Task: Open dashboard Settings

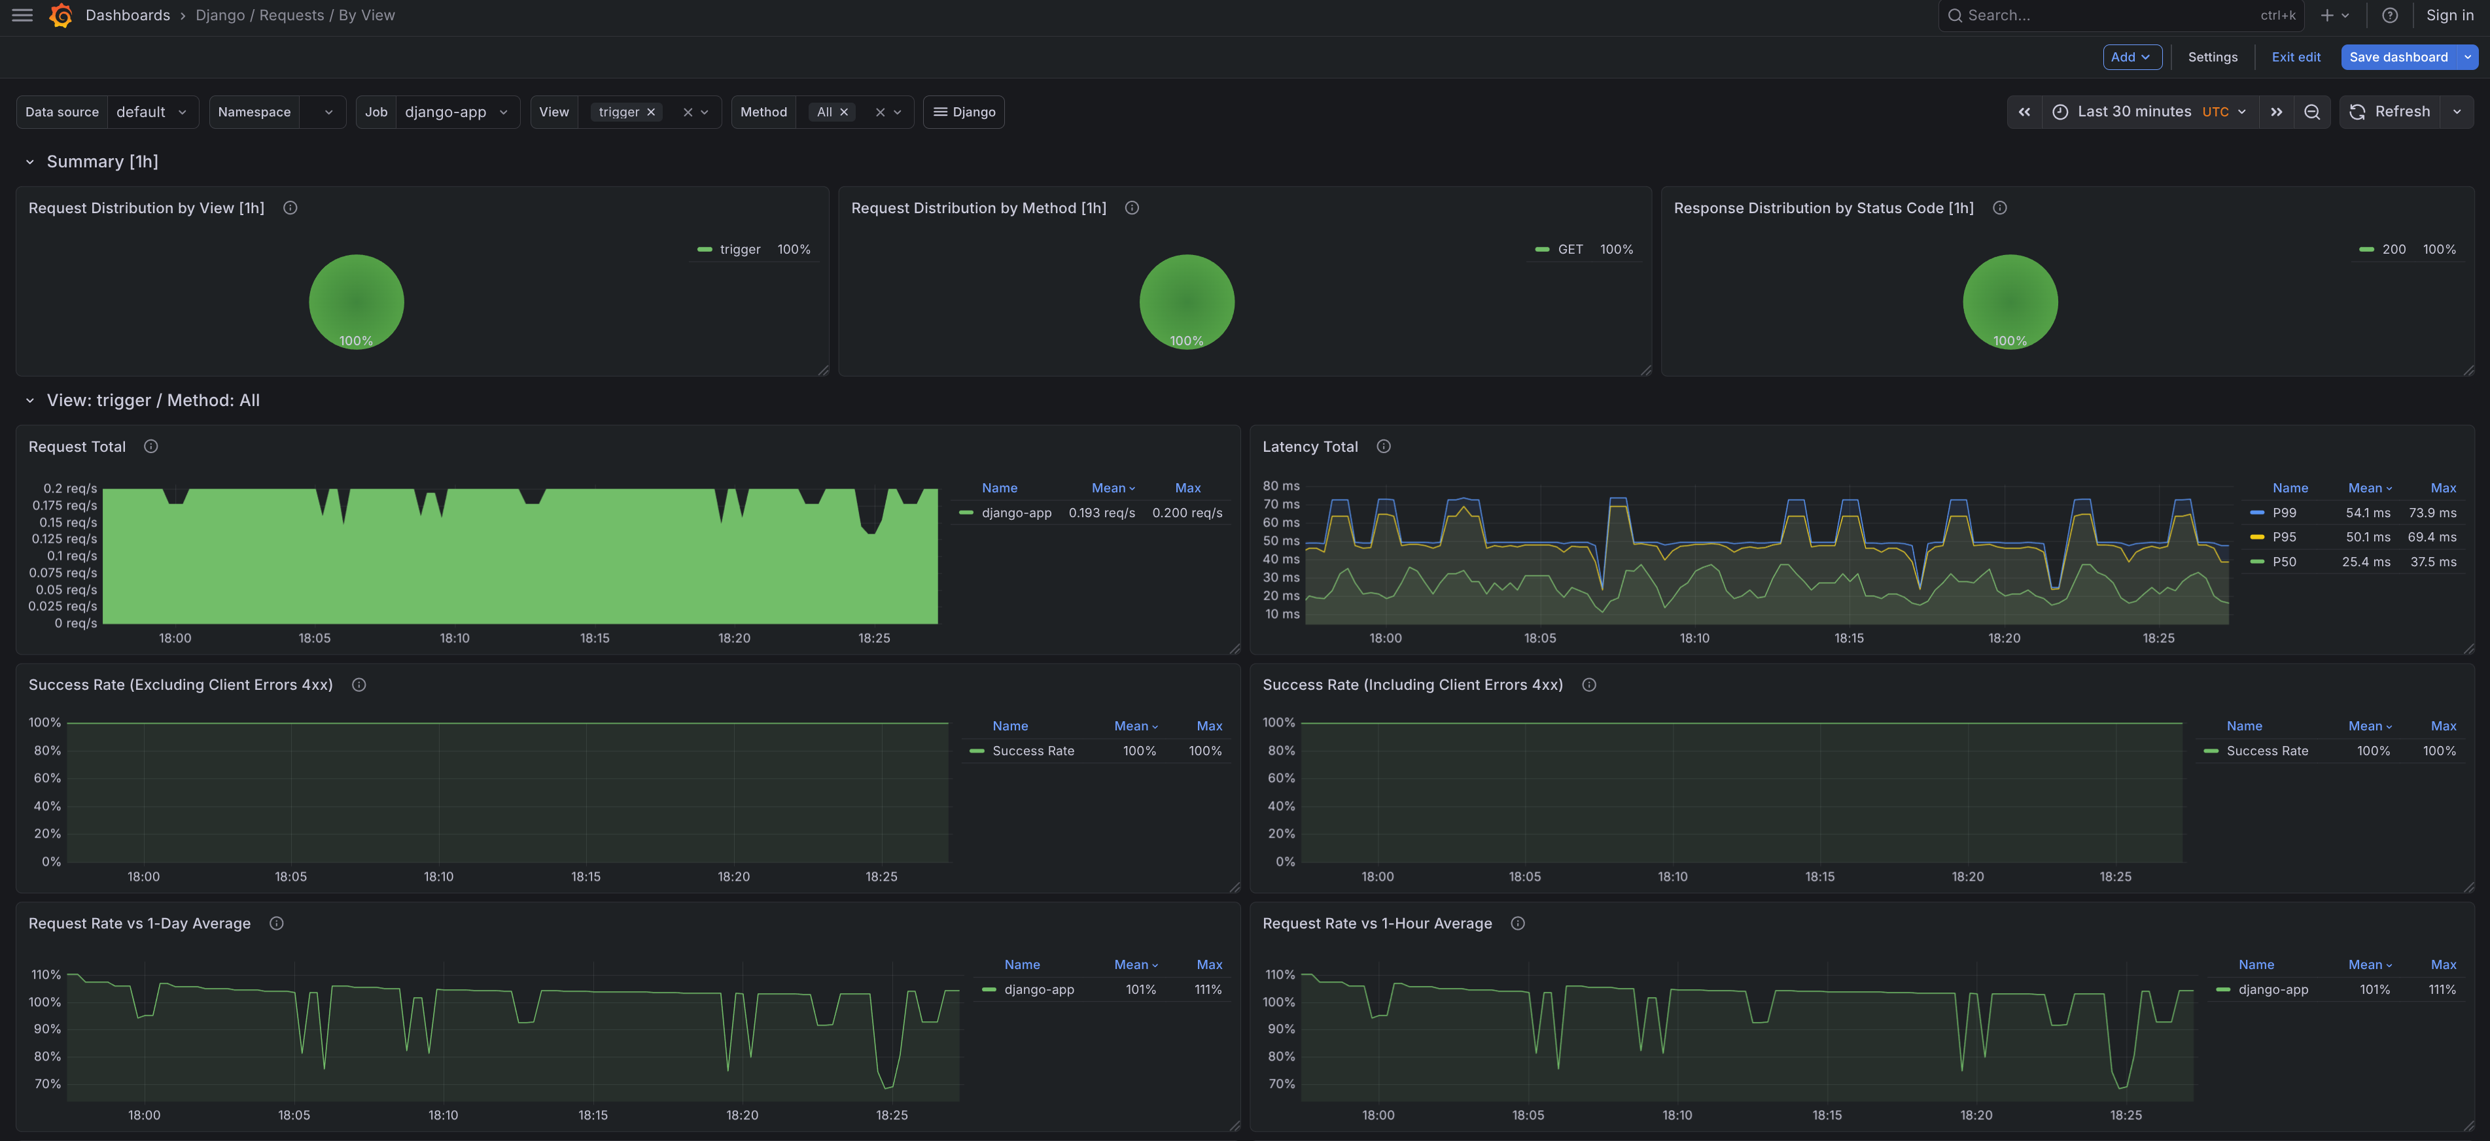Action: coord(2213,56)
